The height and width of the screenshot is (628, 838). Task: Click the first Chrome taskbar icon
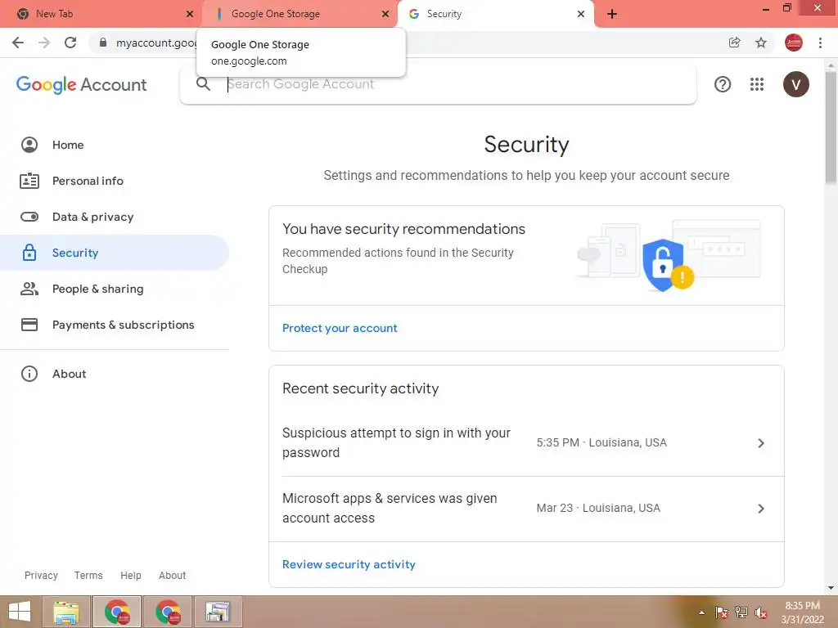coord(117,612)
